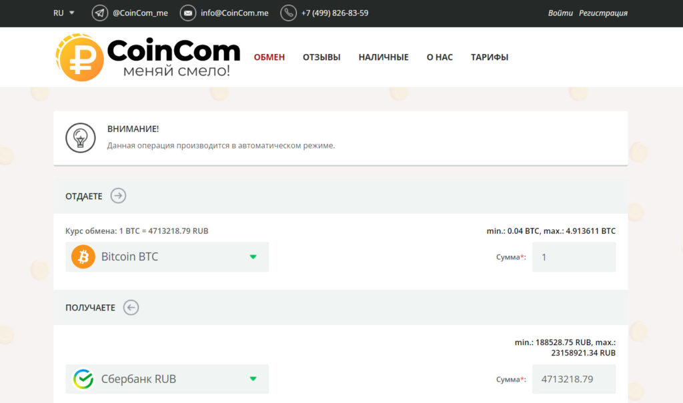Click the phone handset icon
The width and height of the screenshot is (683, 403).
[x=288, y=13]
